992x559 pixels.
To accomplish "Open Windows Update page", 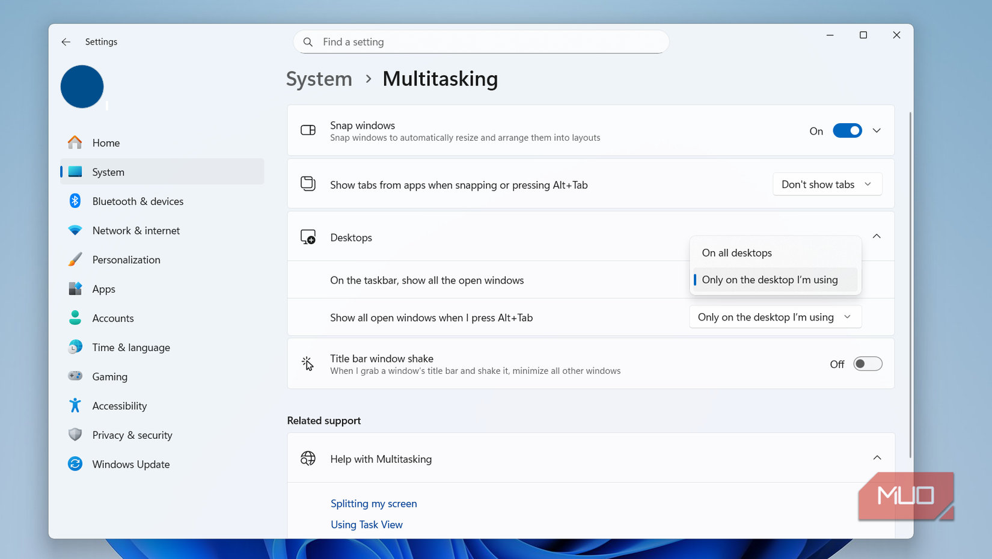I will (x=162, y=464).
